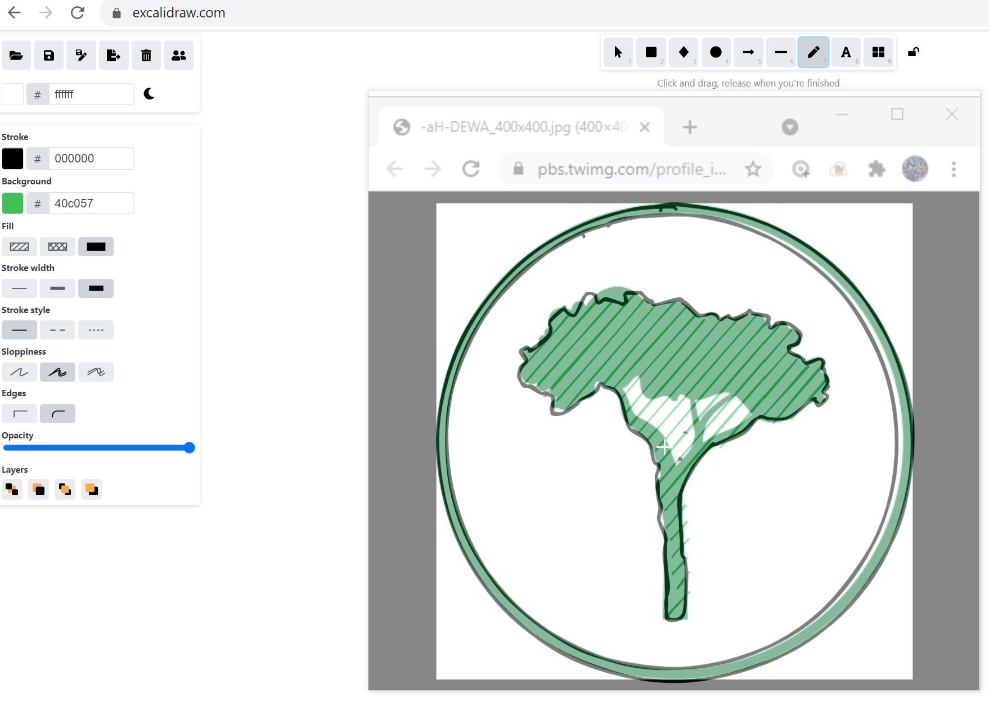Edit the background hex value 40c057
Image resolution: width=989 pixels, height=702 pixels.
coord(91,203)
